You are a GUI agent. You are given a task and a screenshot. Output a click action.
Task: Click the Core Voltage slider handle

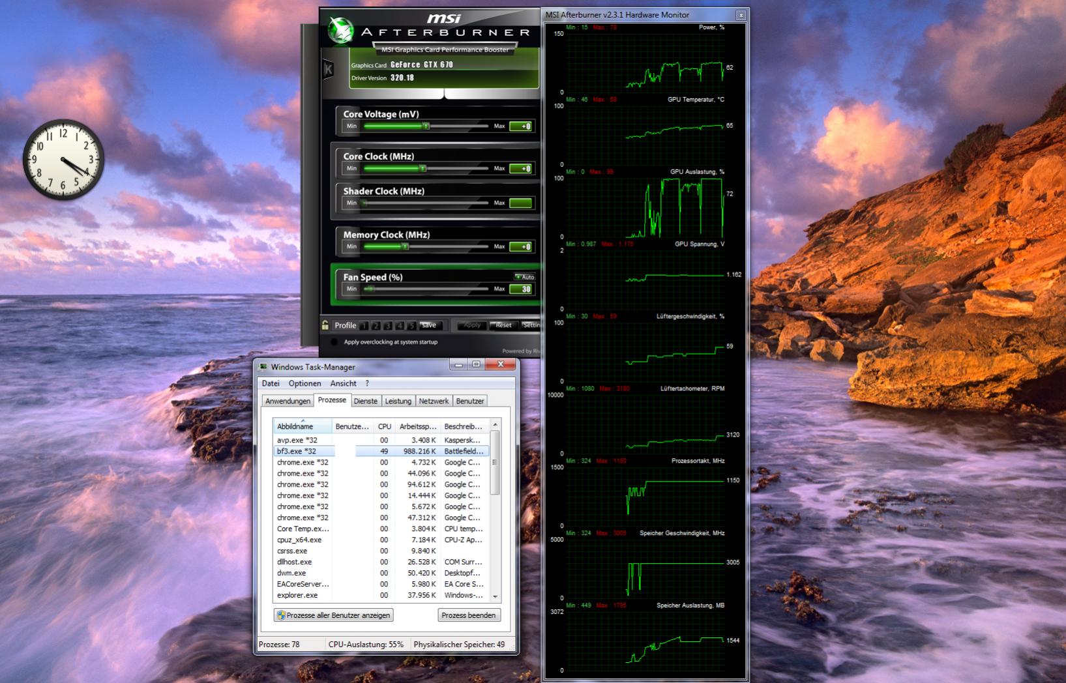(426, 126)
